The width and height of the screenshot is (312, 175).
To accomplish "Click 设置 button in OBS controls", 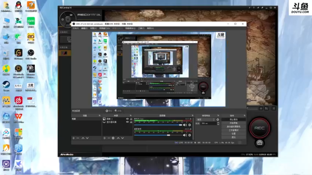I will (x=234, y=134).
